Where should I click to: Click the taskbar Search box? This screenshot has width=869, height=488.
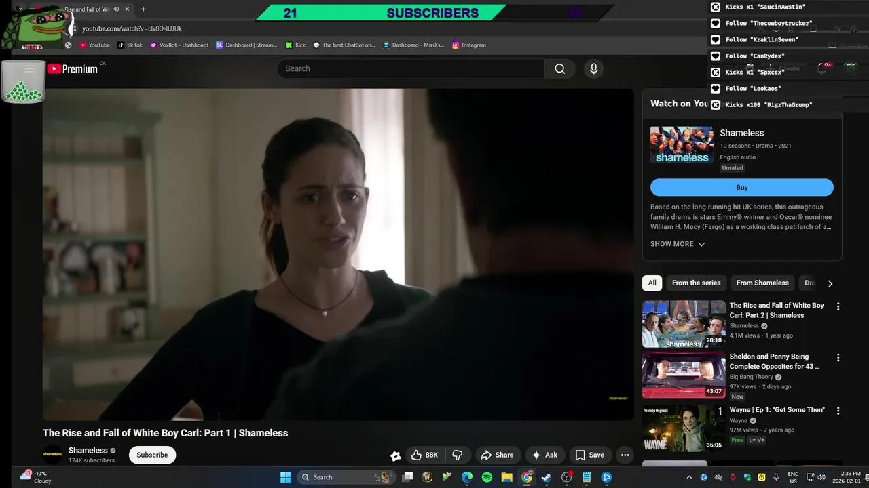click(x=346, y=477)
